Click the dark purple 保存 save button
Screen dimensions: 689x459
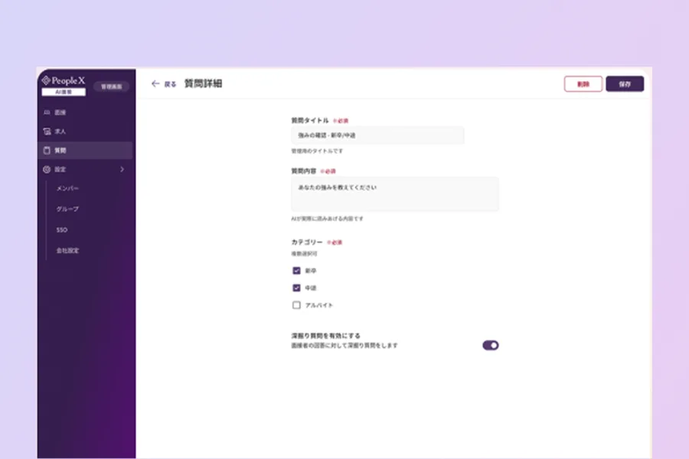click(x=625, y=84)
